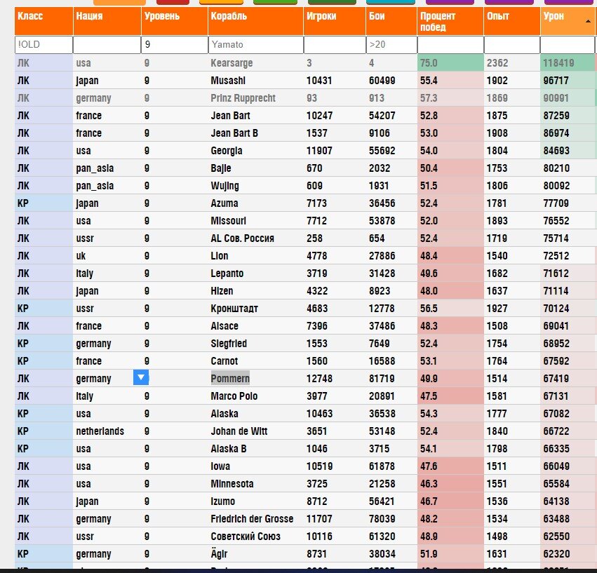Sort by the Бои column header
Image resolution: width=597 pixels, height=573 pixels.
tap(391, 21)
